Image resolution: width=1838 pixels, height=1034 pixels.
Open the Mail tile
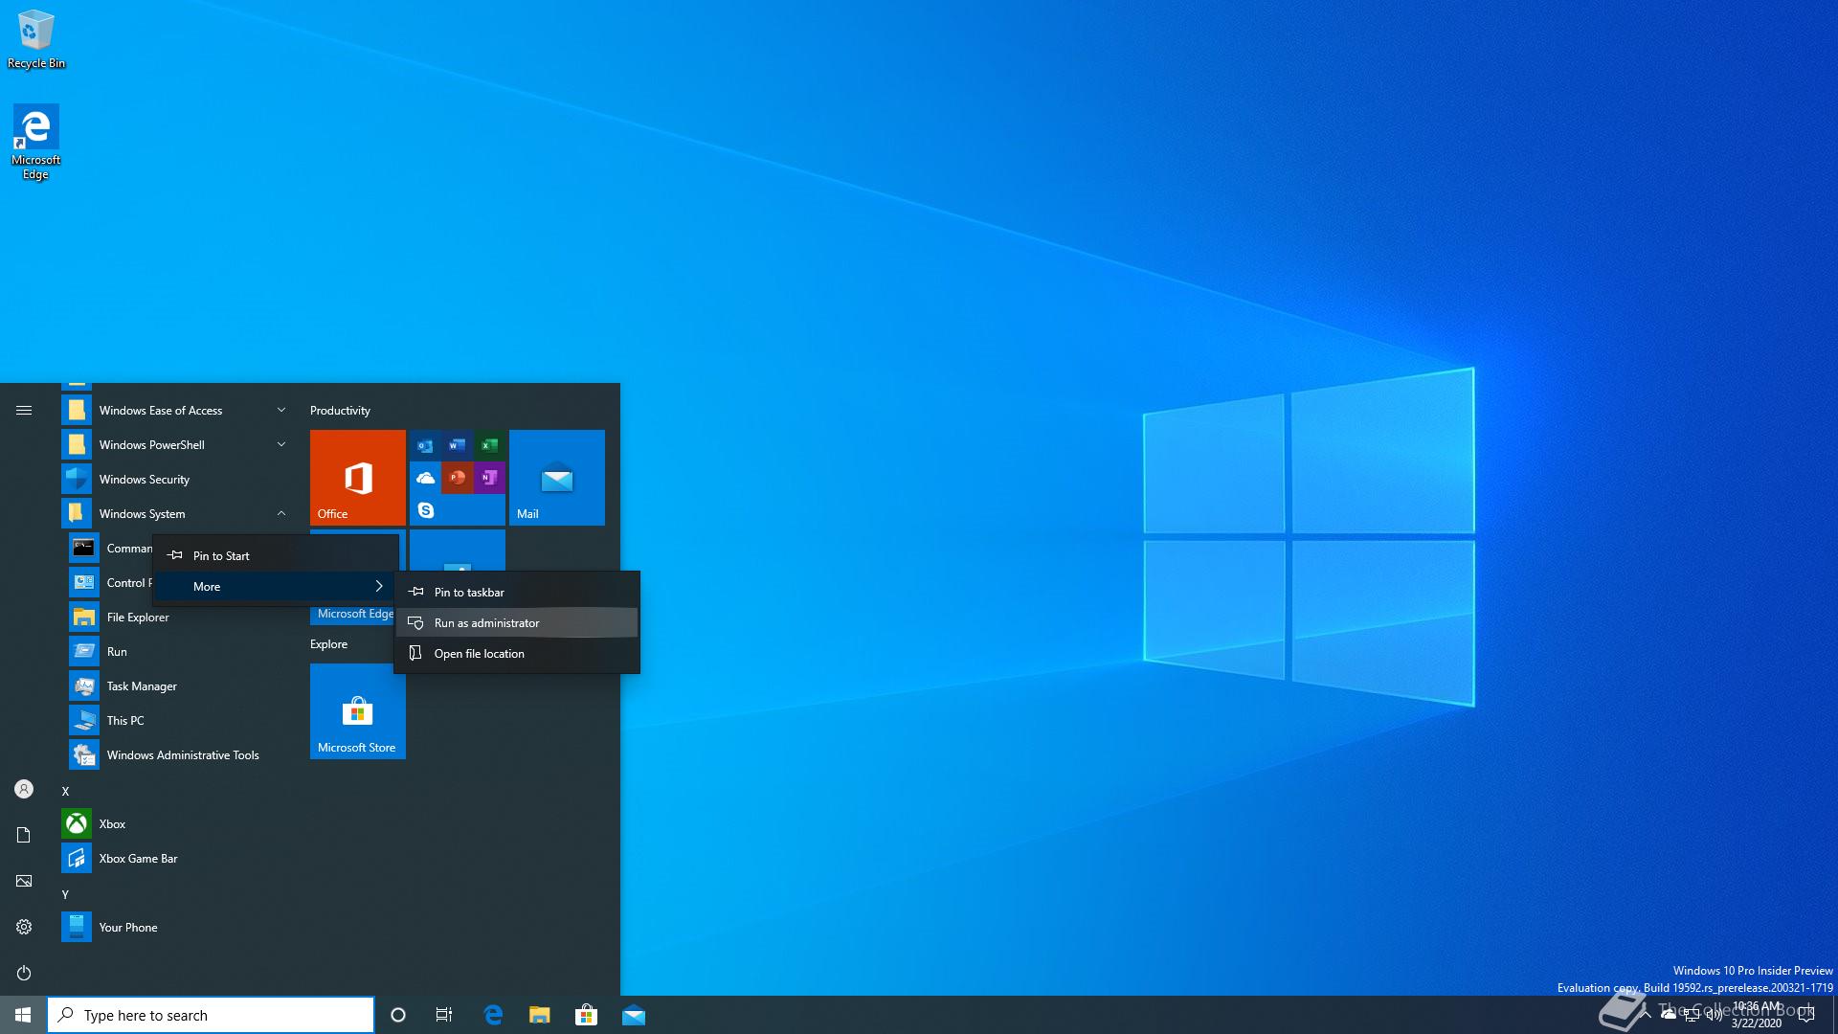(x=556, y=477)
